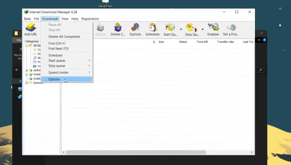Select the All Downloads tree folder
The image size is (291, 165).
pos(35,45)
